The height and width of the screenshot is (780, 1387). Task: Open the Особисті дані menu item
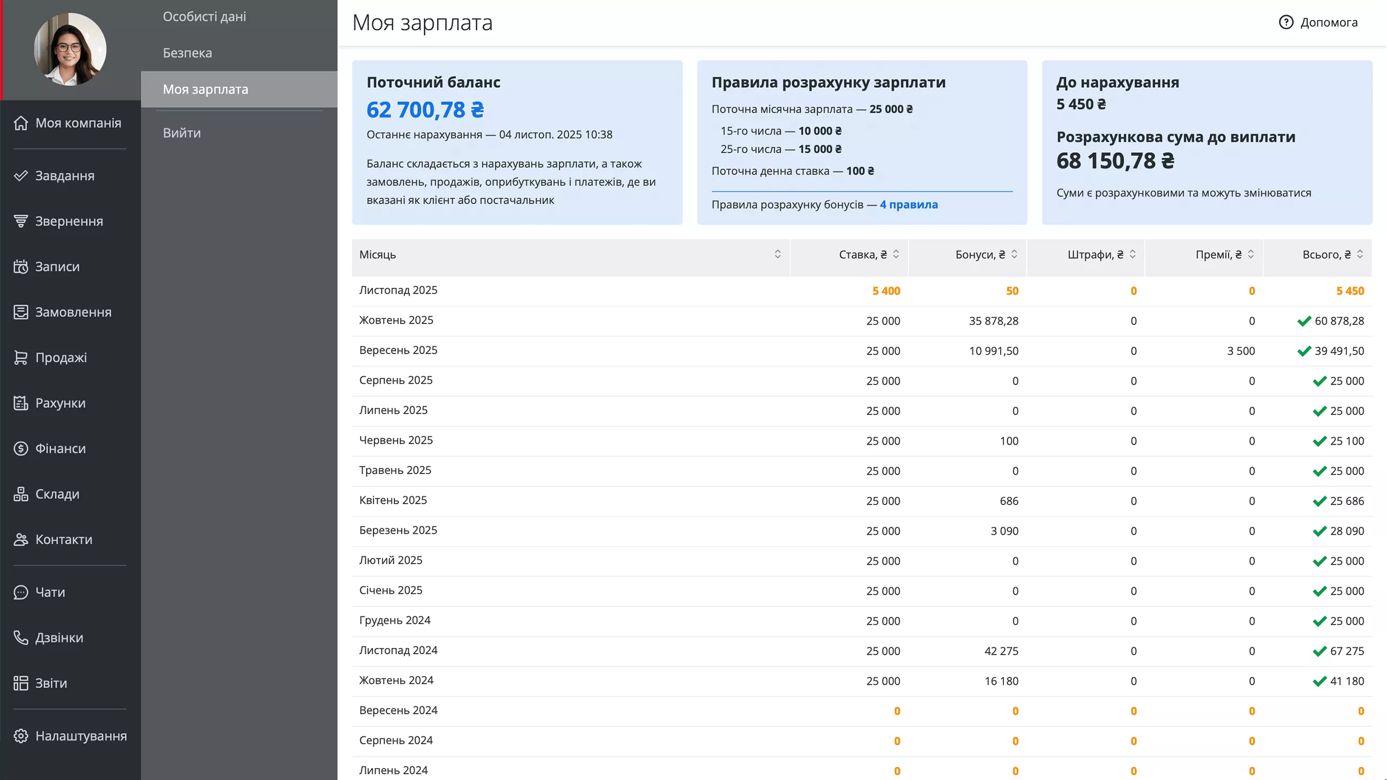(204, 16)
